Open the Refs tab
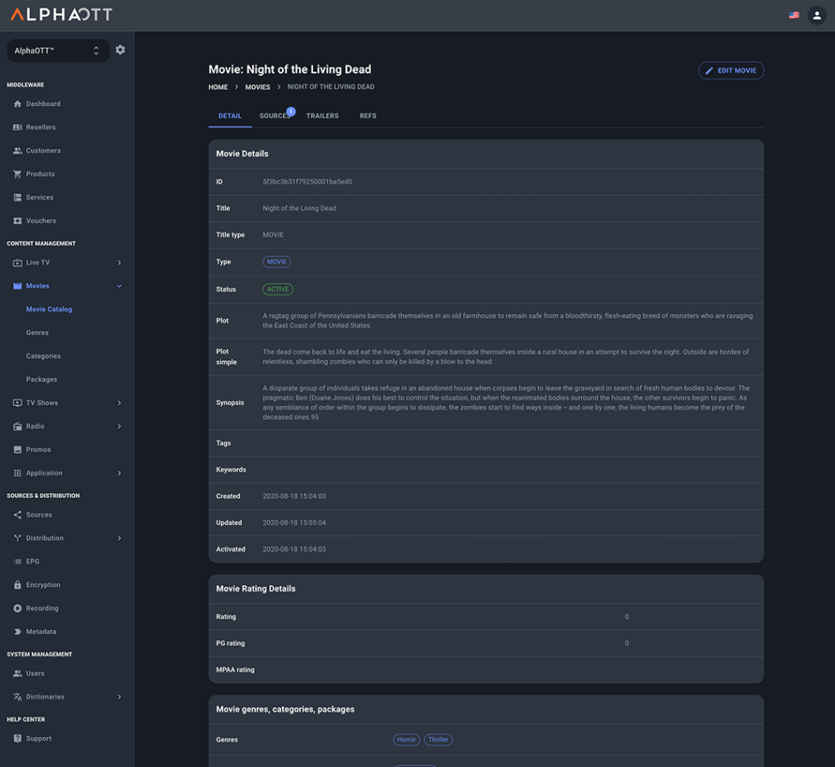 tap(368, 116)
